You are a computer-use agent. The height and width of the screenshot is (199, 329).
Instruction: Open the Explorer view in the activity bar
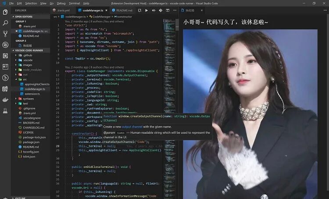click(5, 12)
